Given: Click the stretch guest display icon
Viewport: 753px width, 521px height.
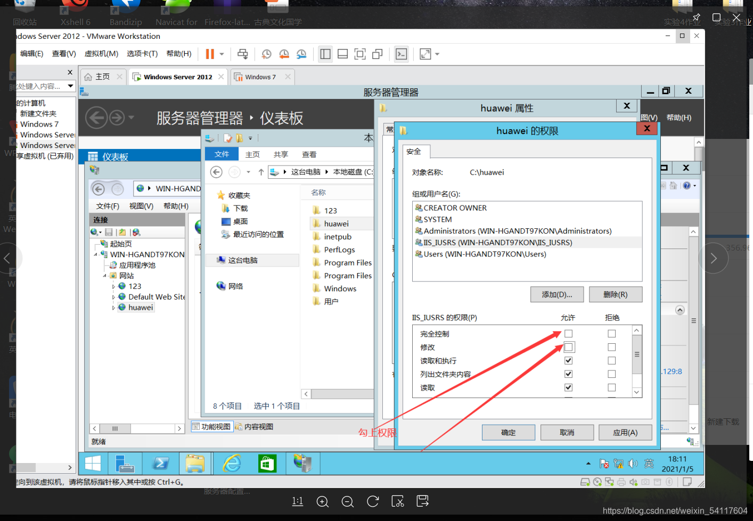Looking at the screenshot, I should click(425, 54).
